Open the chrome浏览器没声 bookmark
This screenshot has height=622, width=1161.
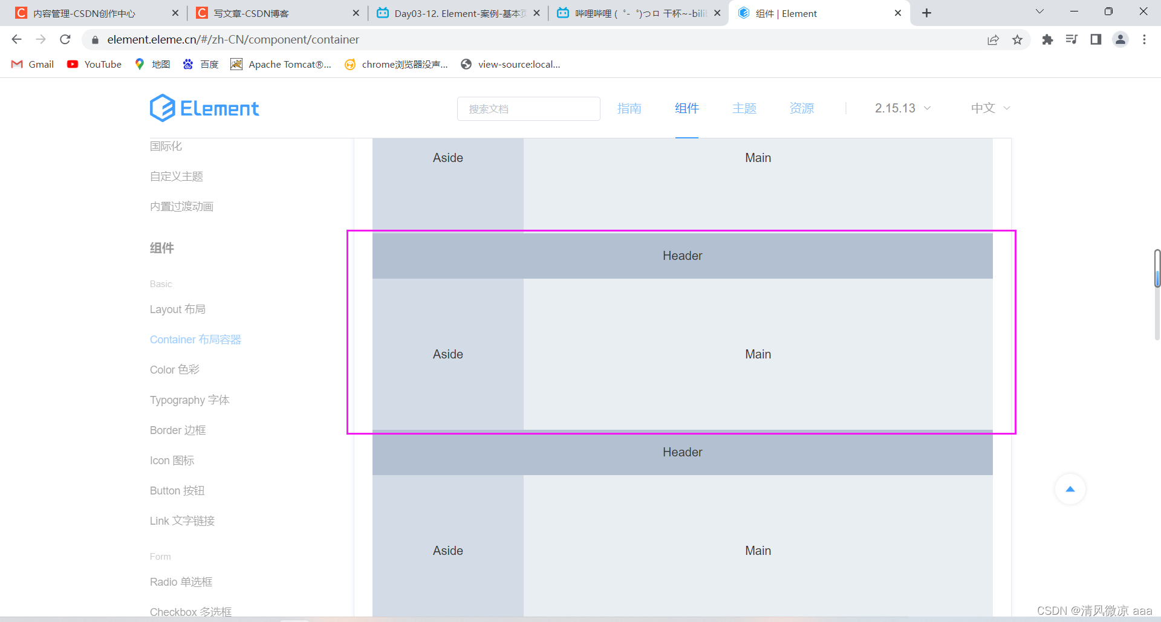(x=396, y=64)
